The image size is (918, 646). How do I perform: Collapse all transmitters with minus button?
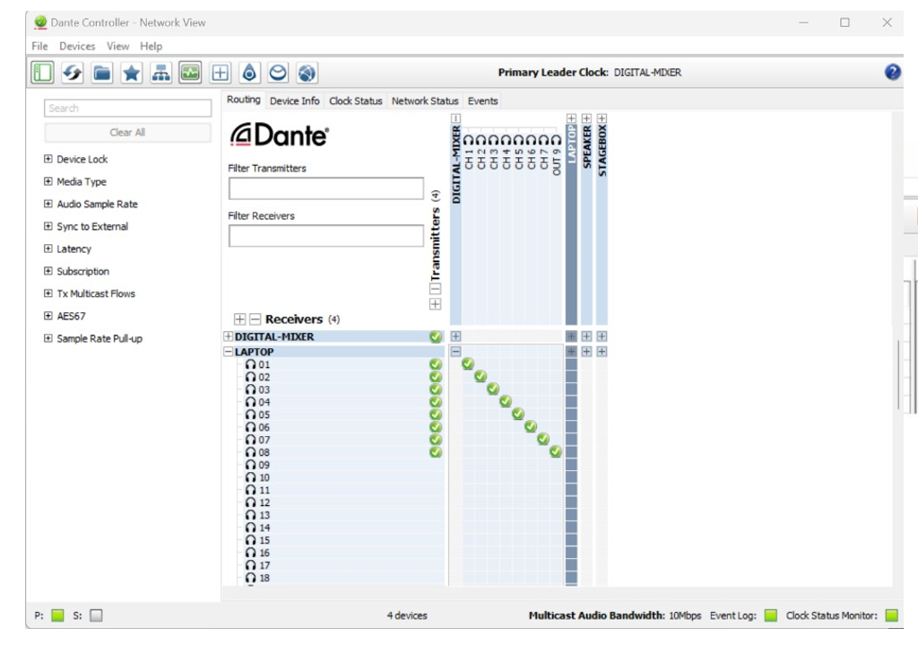(435, 289)
